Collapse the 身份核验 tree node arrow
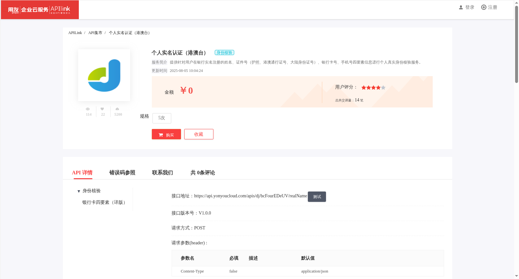This screenshot has width=519, height=279. pos(79,191)
